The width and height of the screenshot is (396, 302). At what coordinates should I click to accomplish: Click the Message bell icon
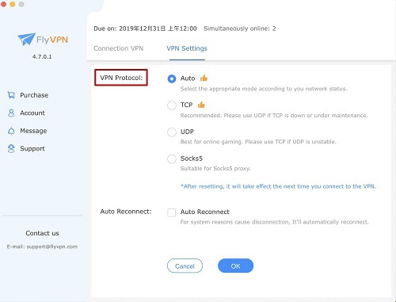11,131
